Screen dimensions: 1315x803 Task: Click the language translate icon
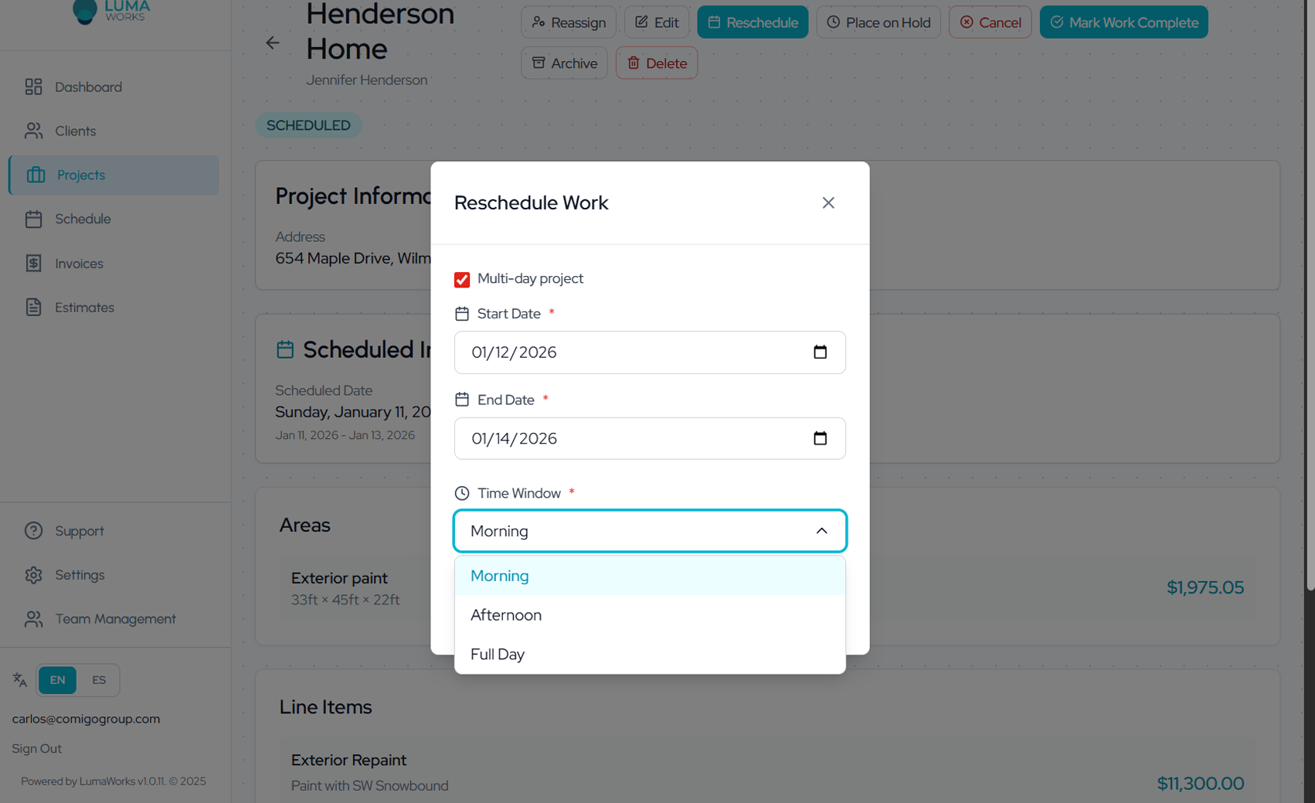[x=20, y=680]
